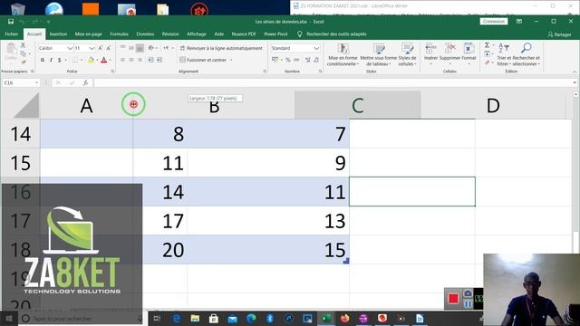Click the Connexion button
The image size is (580, 326).
(494, 22)
